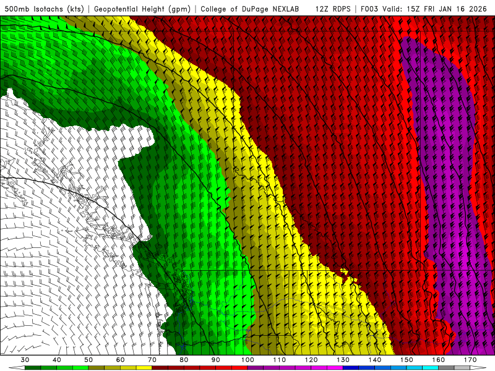Click the dark maroon swatch beginning at 70

pyautogui.click(x=160, y=368)
